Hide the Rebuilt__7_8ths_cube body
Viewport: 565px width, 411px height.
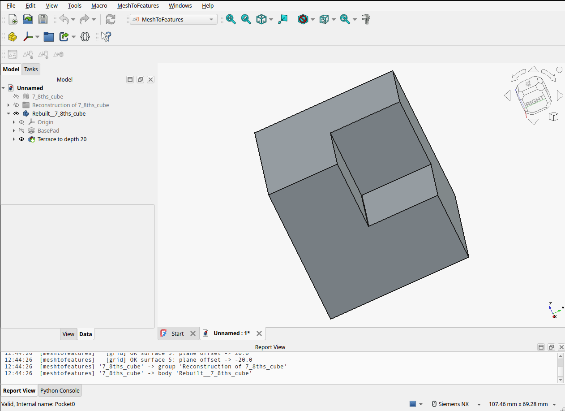[x=17, y=114]
